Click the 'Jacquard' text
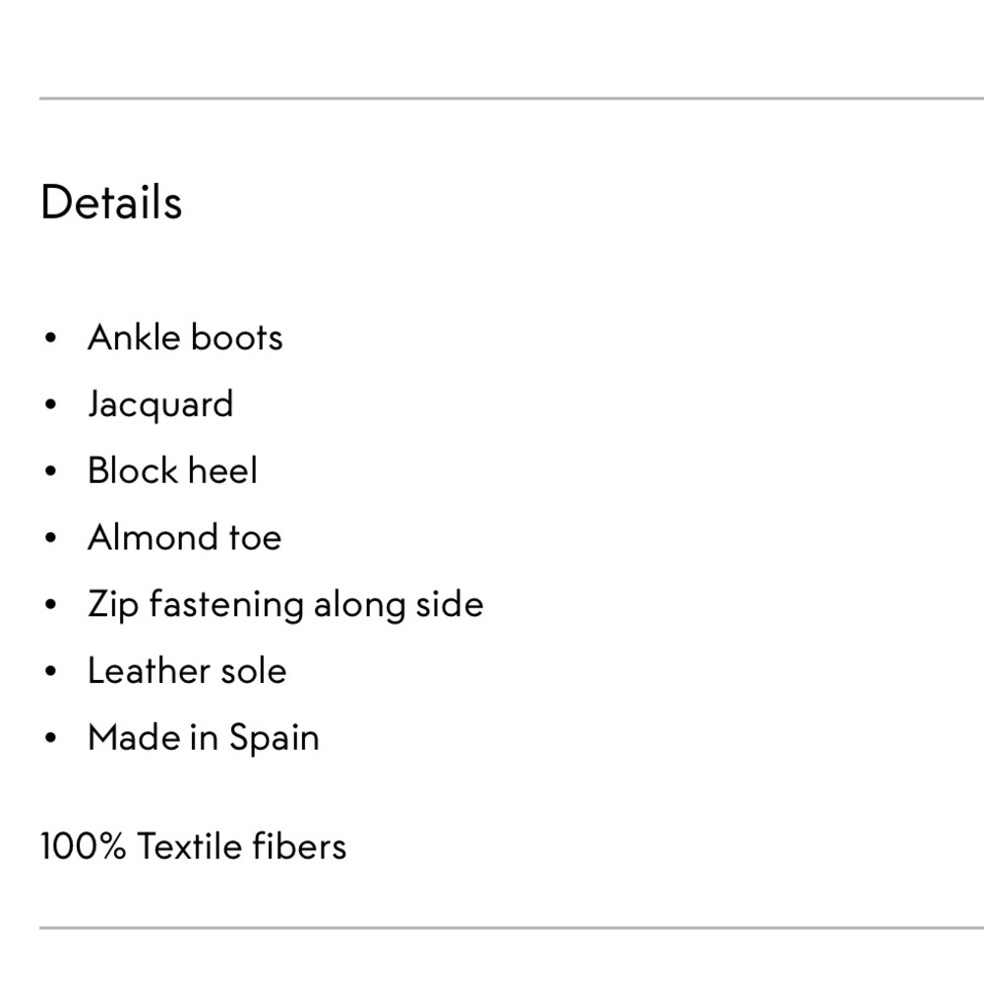984x984 pixels. pos(160,404)
